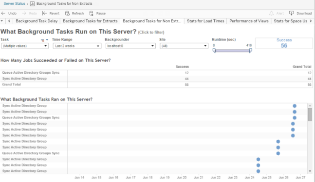Click the Revert icon

click(x=45, y=14)
